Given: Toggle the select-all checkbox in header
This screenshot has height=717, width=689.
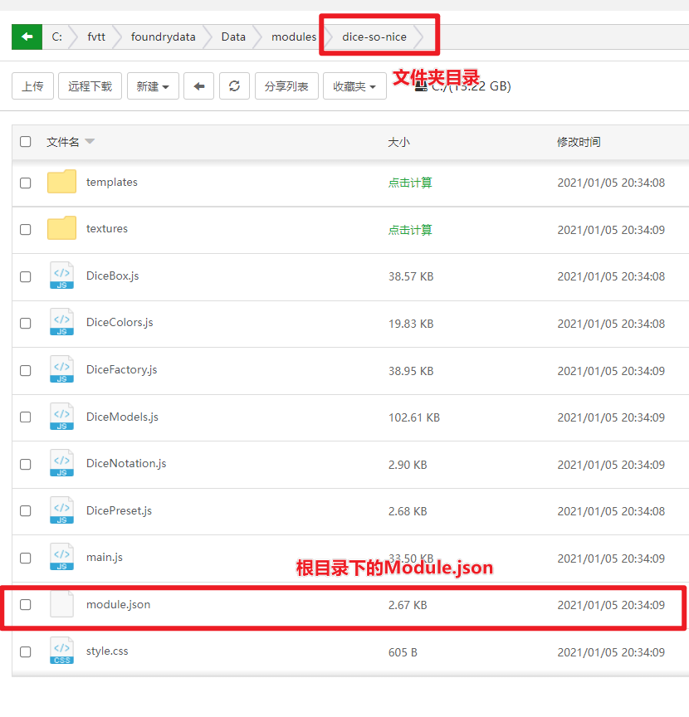Looking at the screenshot, I should coord(26,142).
